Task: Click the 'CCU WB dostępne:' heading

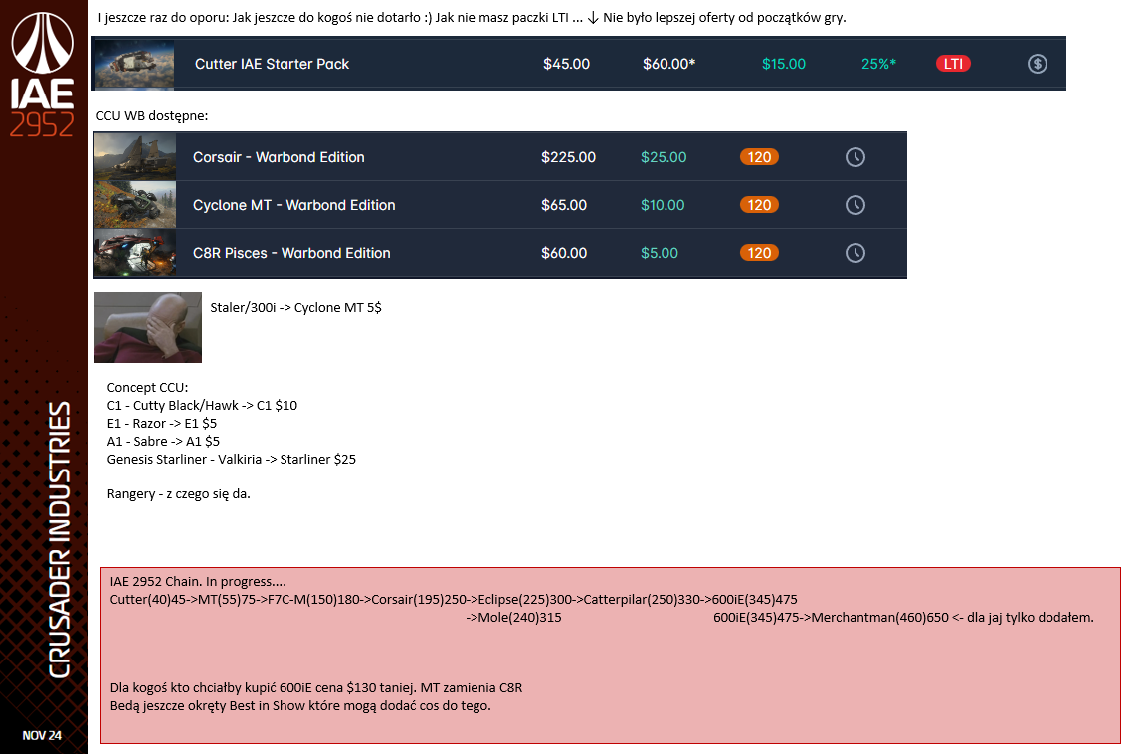Action: [152, 115]
